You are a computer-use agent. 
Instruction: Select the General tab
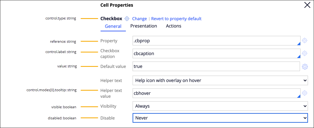(113, 26)
